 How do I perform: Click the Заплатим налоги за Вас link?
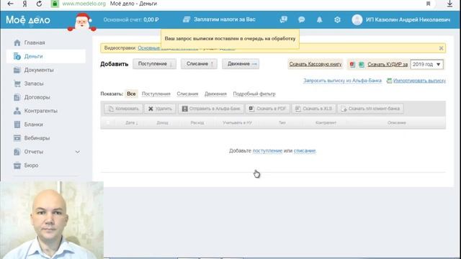(219, 19)
